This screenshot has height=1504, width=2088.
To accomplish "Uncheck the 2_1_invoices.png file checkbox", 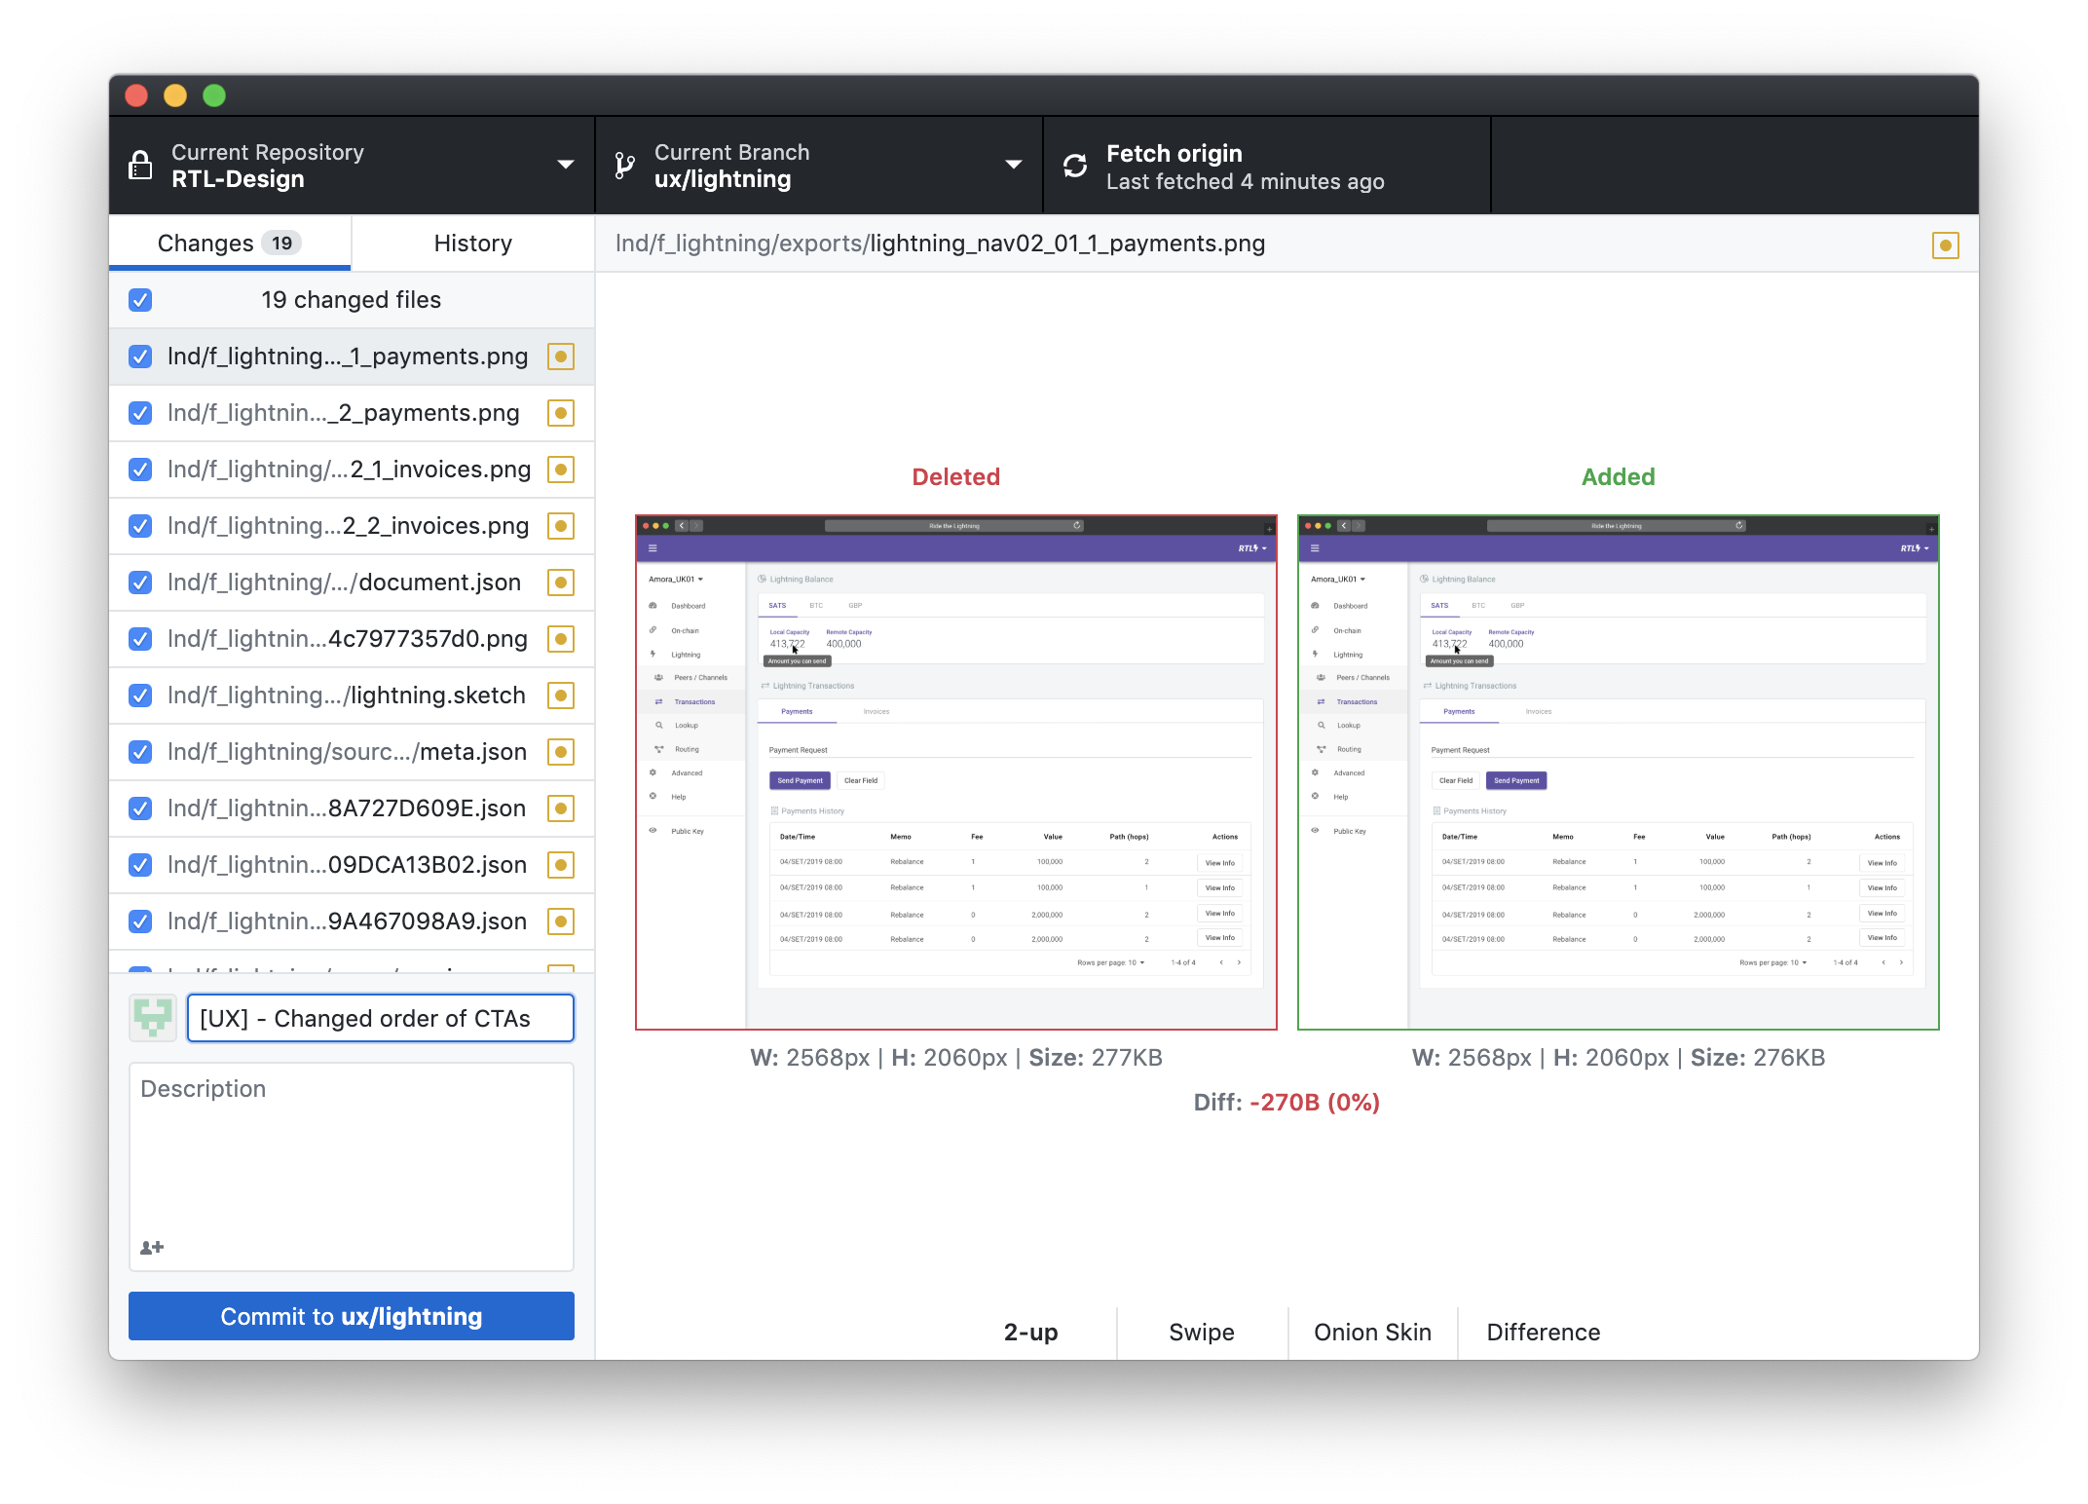I will tap(140, 470).
